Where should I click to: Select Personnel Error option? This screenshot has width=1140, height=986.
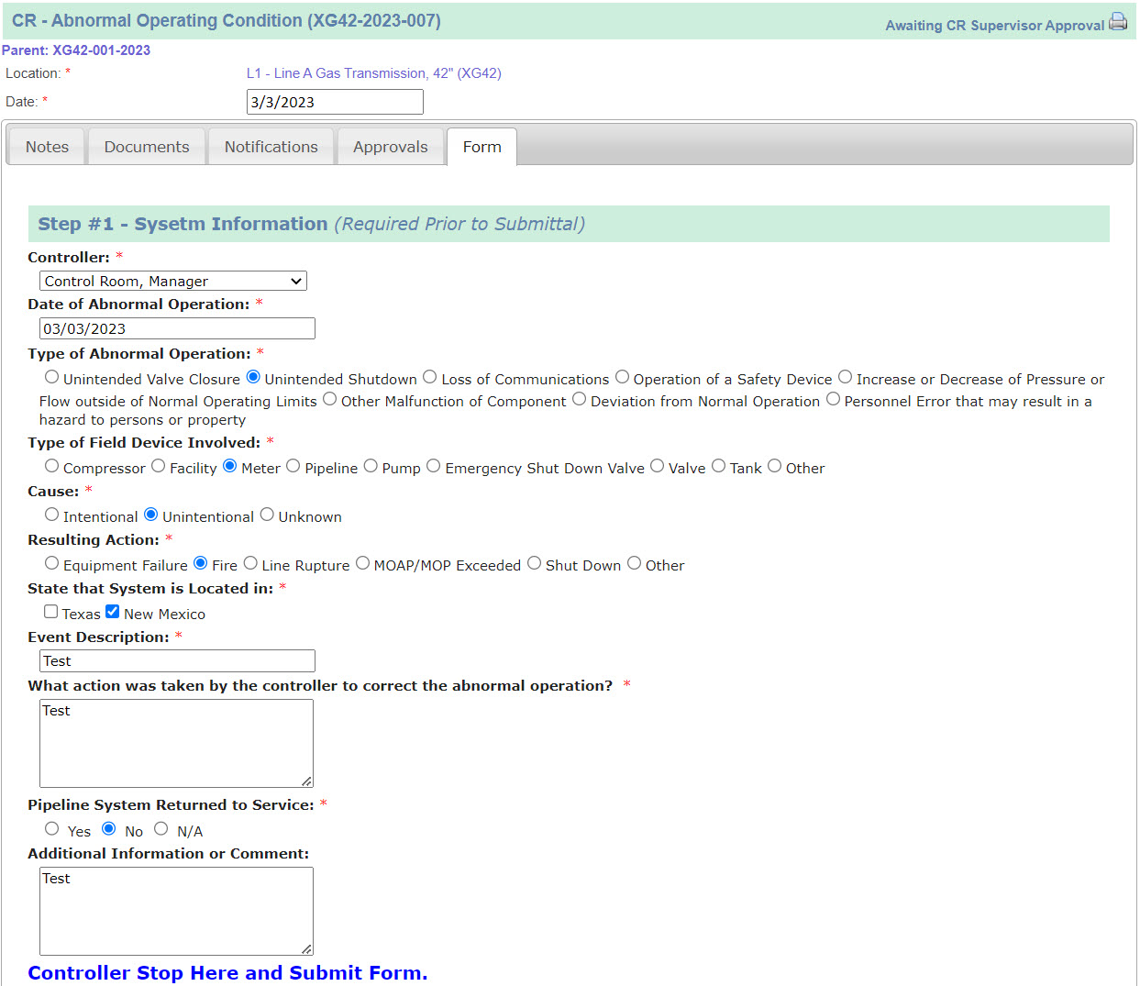(833, 399)
